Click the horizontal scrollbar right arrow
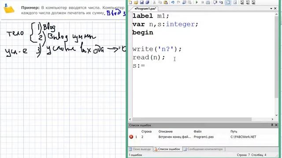The width and height of the screenshot is (282, 158). coord(272,119)
